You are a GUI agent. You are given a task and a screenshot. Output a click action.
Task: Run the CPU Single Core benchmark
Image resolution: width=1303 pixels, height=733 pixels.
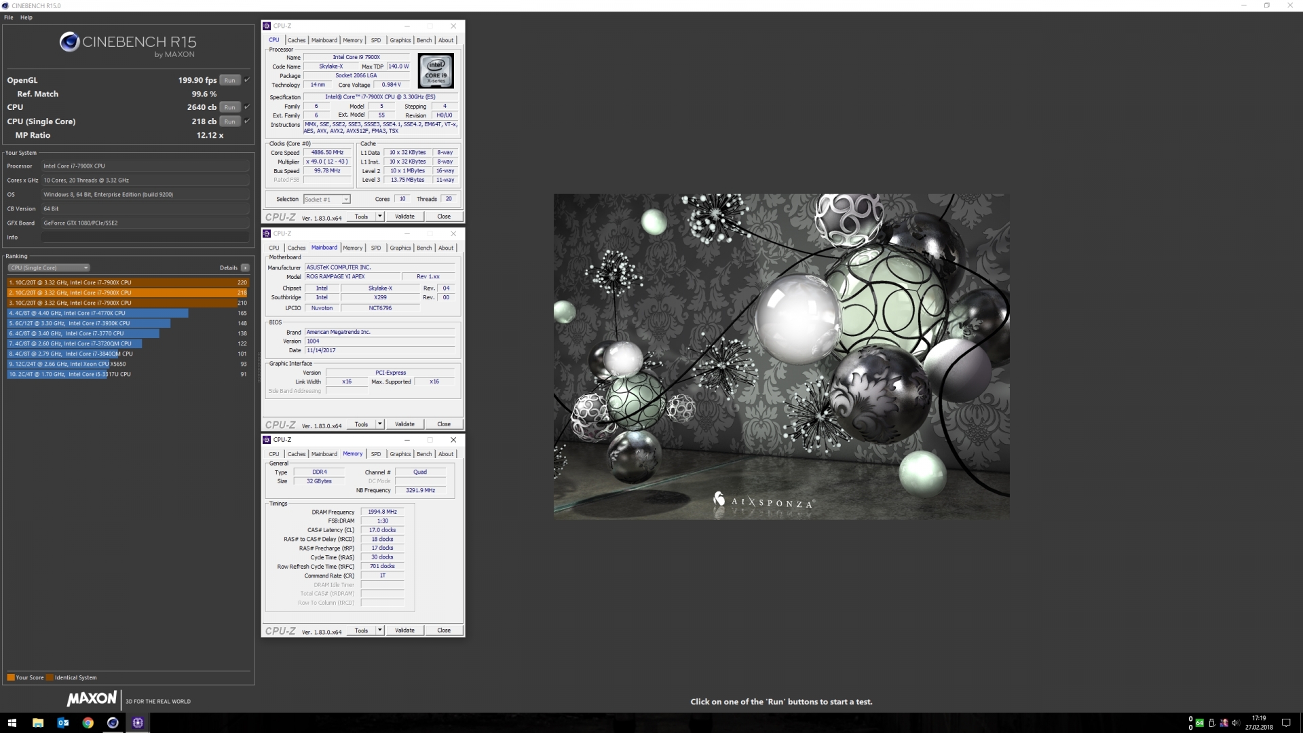229,121
